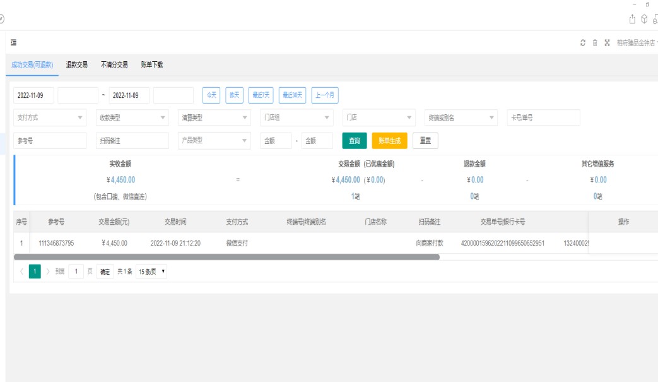Click the sidebar collapse menu icon

pyautogui.click(x=13, y=43)
